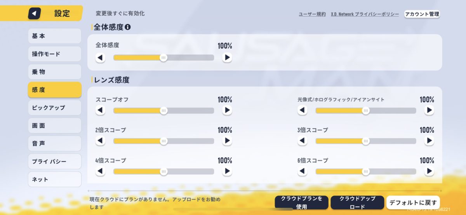Click the 全体感度 slider handle
The width and height of the screenshot is (466, 215).
click(163, 58)
